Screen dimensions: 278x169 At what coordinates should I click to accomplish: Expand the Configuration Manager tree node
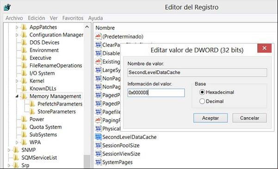pyautogui.click(x=17, y=35)
